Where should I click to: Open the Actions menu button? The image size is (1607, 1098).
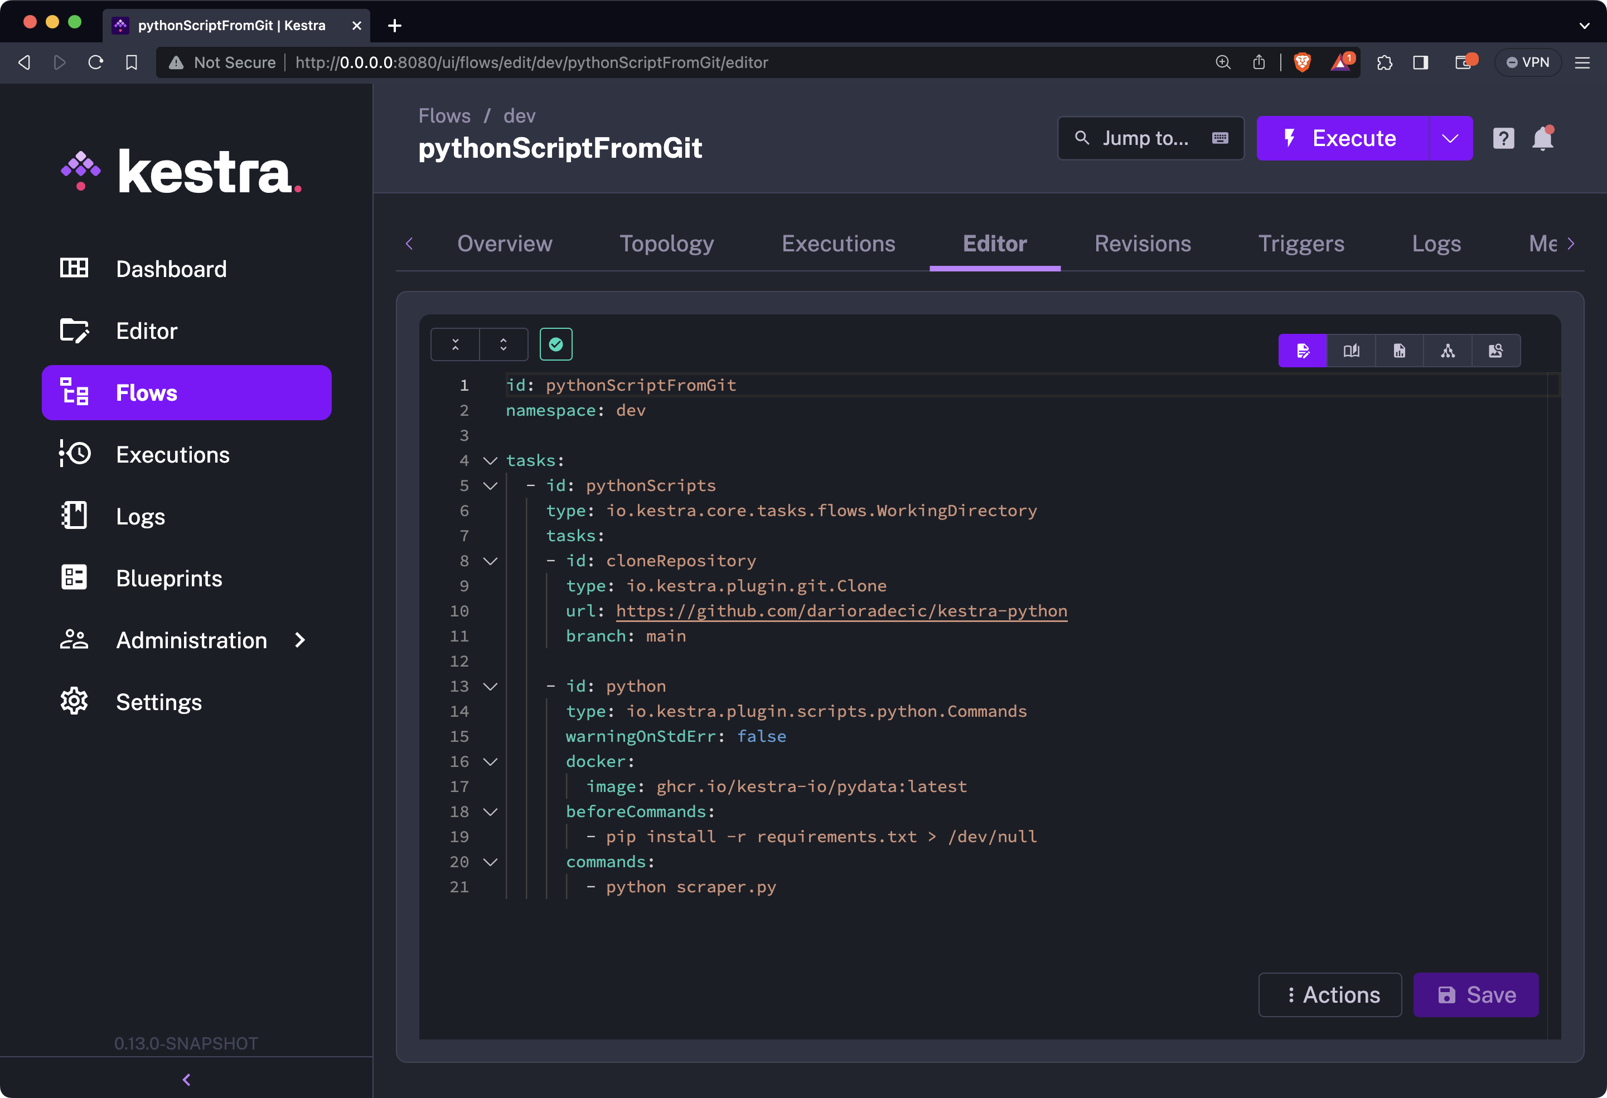pyautogui.click(x=1330, y=994)
